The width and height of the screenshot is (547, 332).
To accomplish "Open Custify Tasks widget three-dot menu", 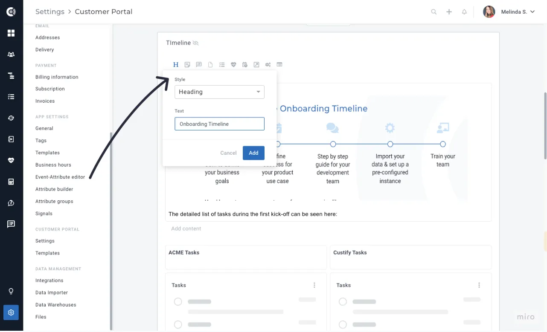I will (479, 285).
